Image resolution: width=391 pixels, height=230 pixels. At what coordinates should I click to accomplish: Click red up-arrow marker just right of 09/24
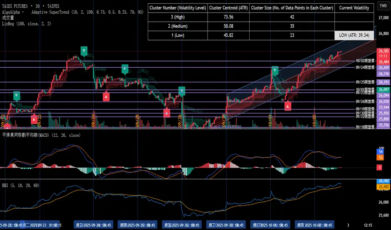point(107,96)
